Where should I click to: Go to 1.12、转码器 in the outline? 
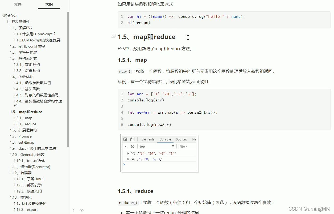tap(21, 173)
